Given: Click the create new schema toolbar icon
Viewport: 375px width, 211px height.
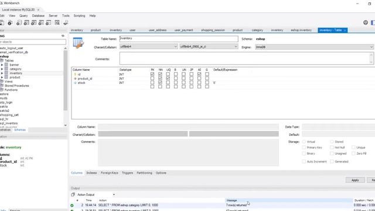Looking at the screenshot, I should (19, 23).
